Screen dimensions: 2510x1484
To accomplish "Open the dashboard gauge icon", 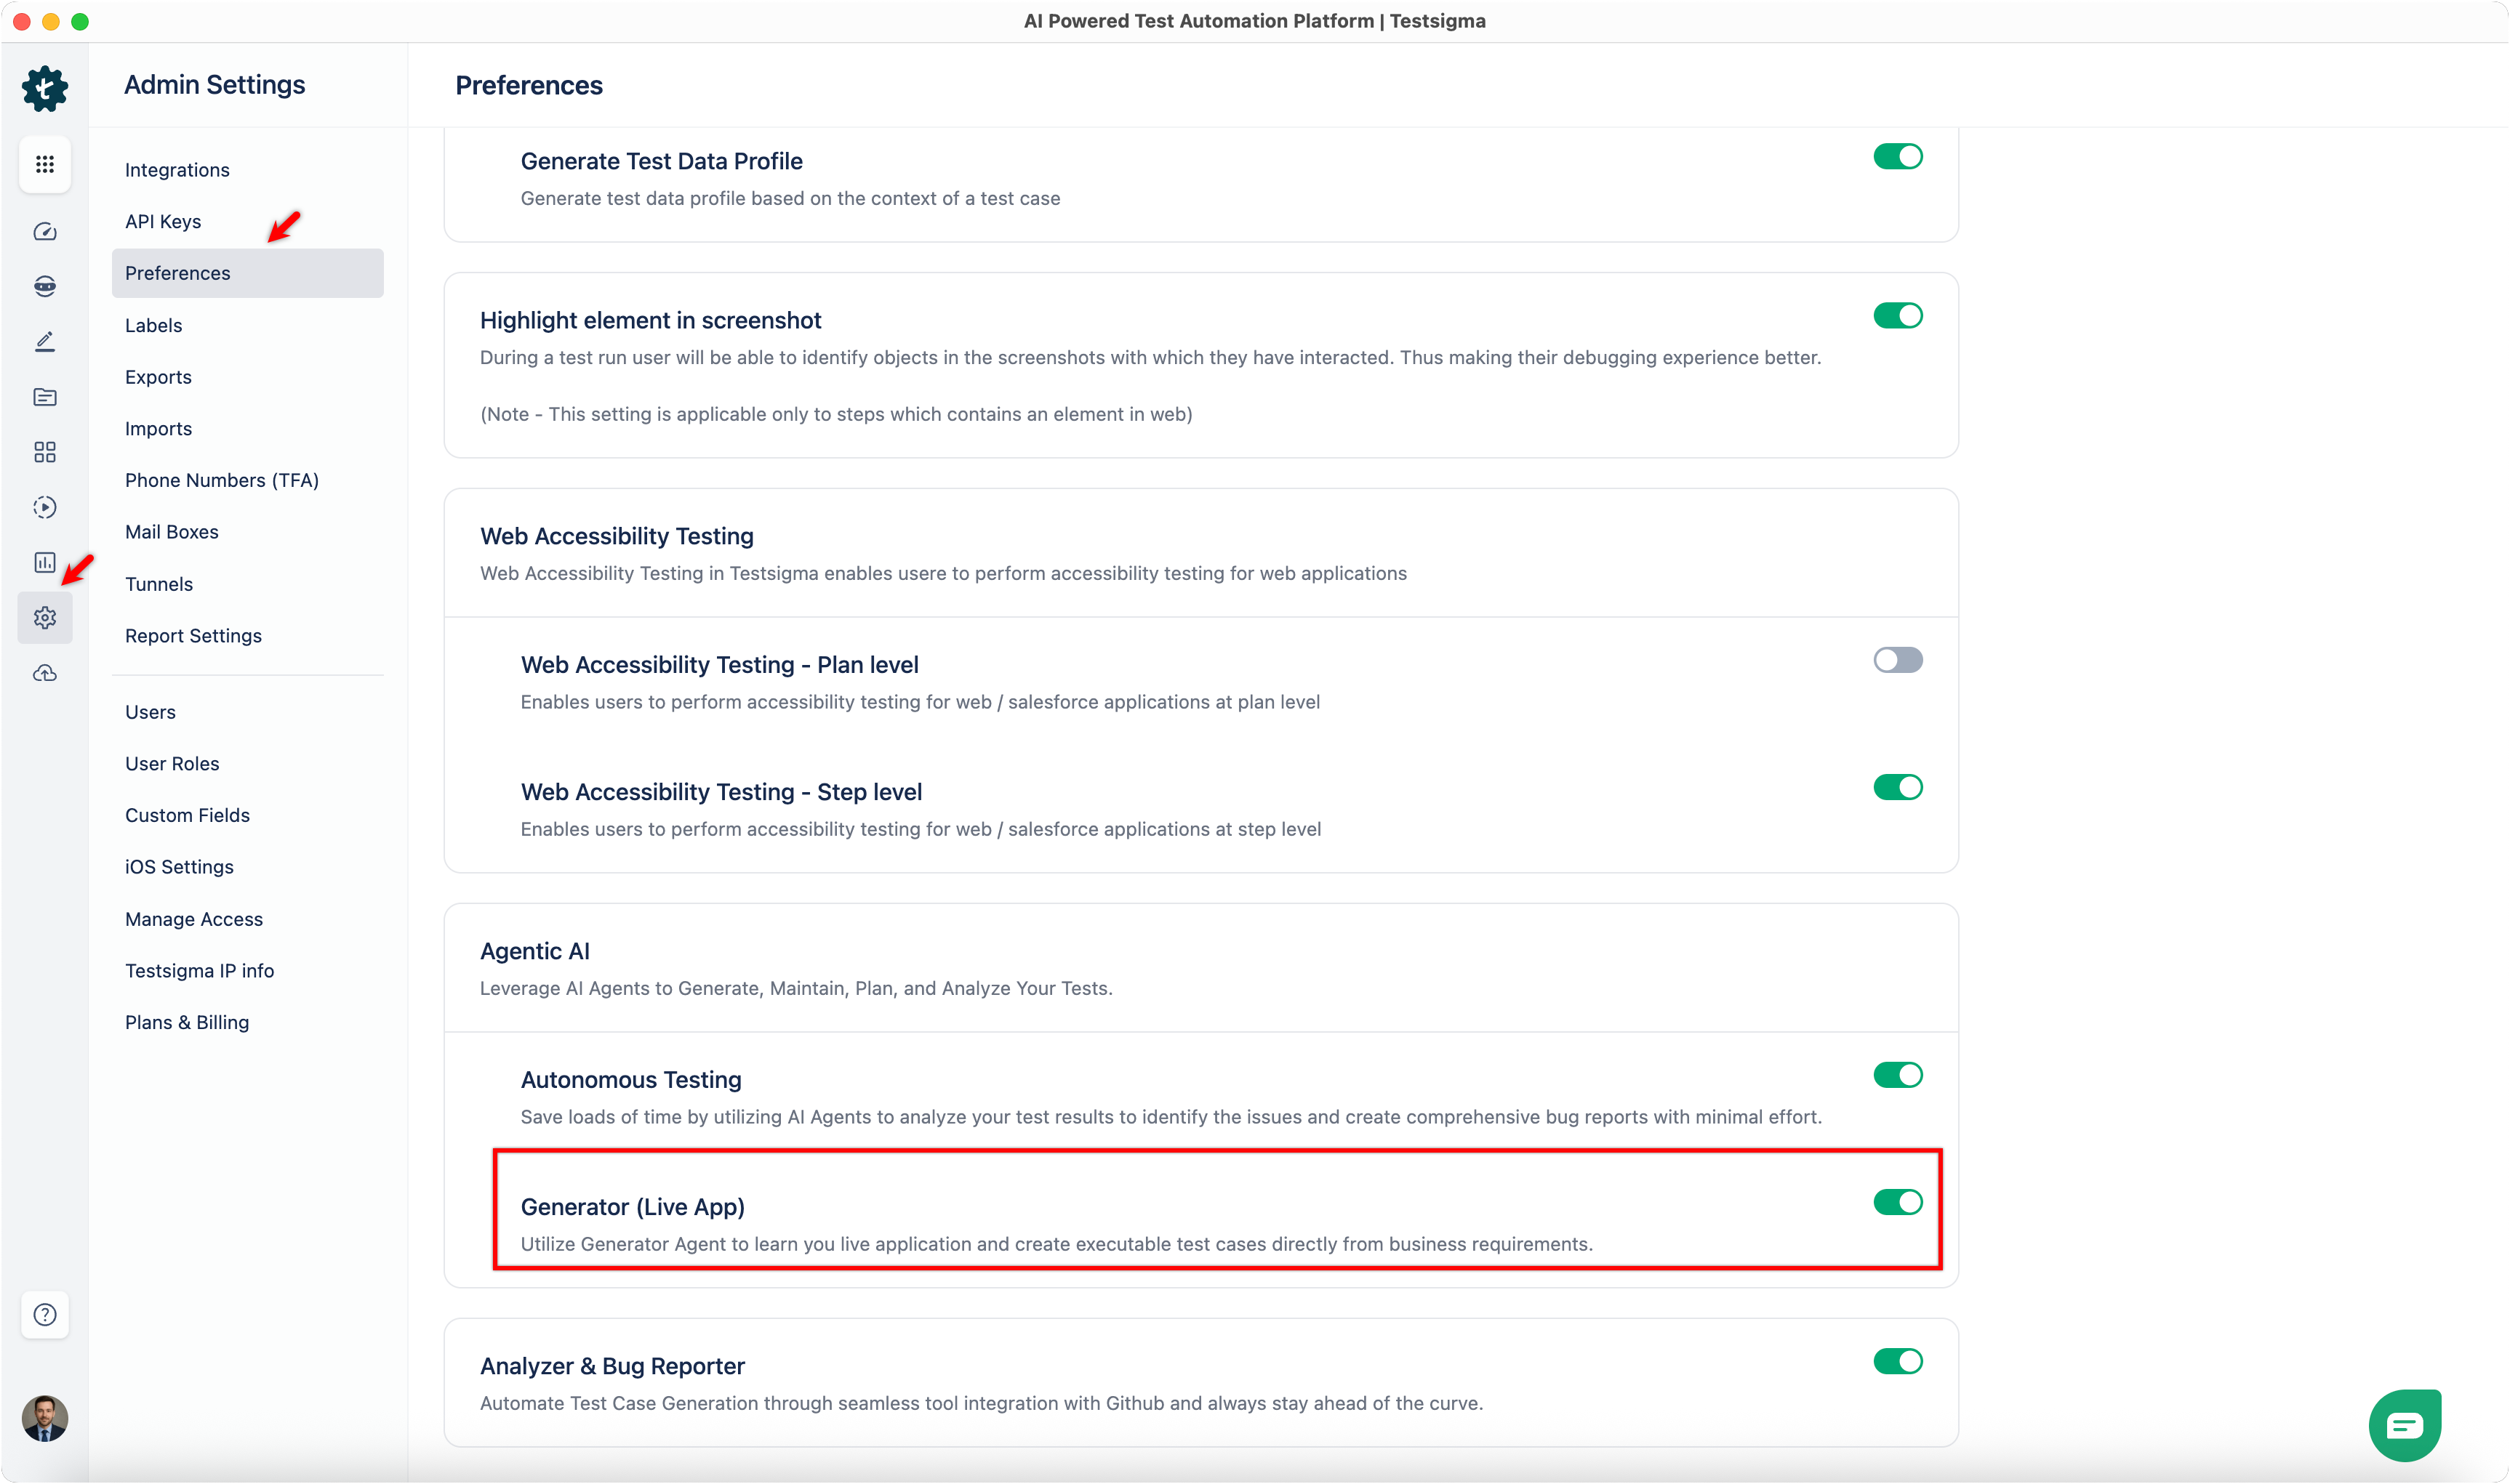I will click(45, 232).
